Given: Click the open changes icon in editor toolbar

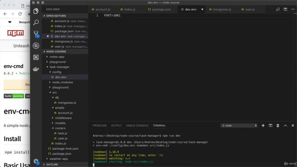Looking at the screenshot, I should click(278, 9).
